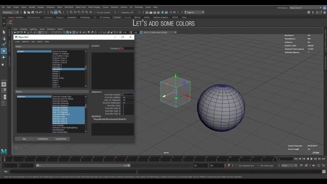Click the Undo arrow icon
The height and width of the screenshot is (184, 327).
click(36, 12)
